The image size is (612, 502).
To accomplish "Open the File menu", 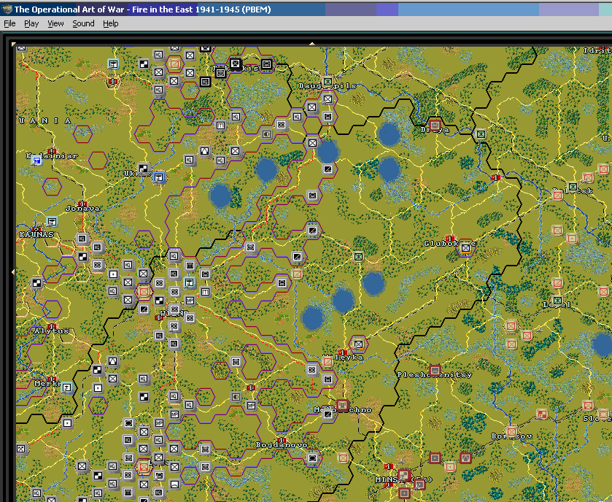I will (x=9, y=23).
